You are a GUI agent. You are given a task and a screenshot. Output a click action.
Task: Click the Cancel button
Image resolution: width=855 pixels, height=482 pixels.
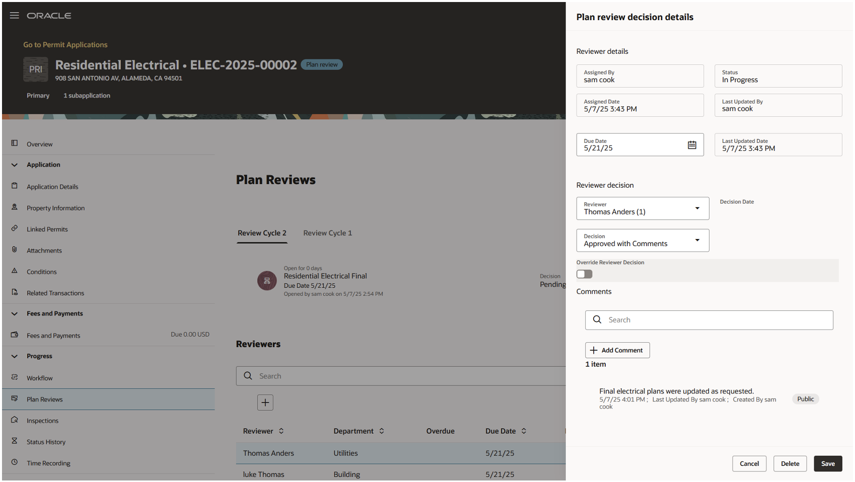pyautogui.click(x=749, y=464)
